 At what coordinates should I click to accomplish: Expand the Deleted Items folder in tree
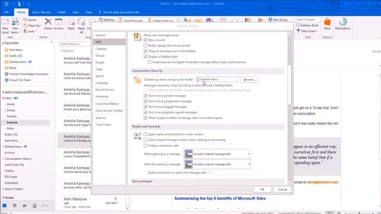(x=3, y=147)
